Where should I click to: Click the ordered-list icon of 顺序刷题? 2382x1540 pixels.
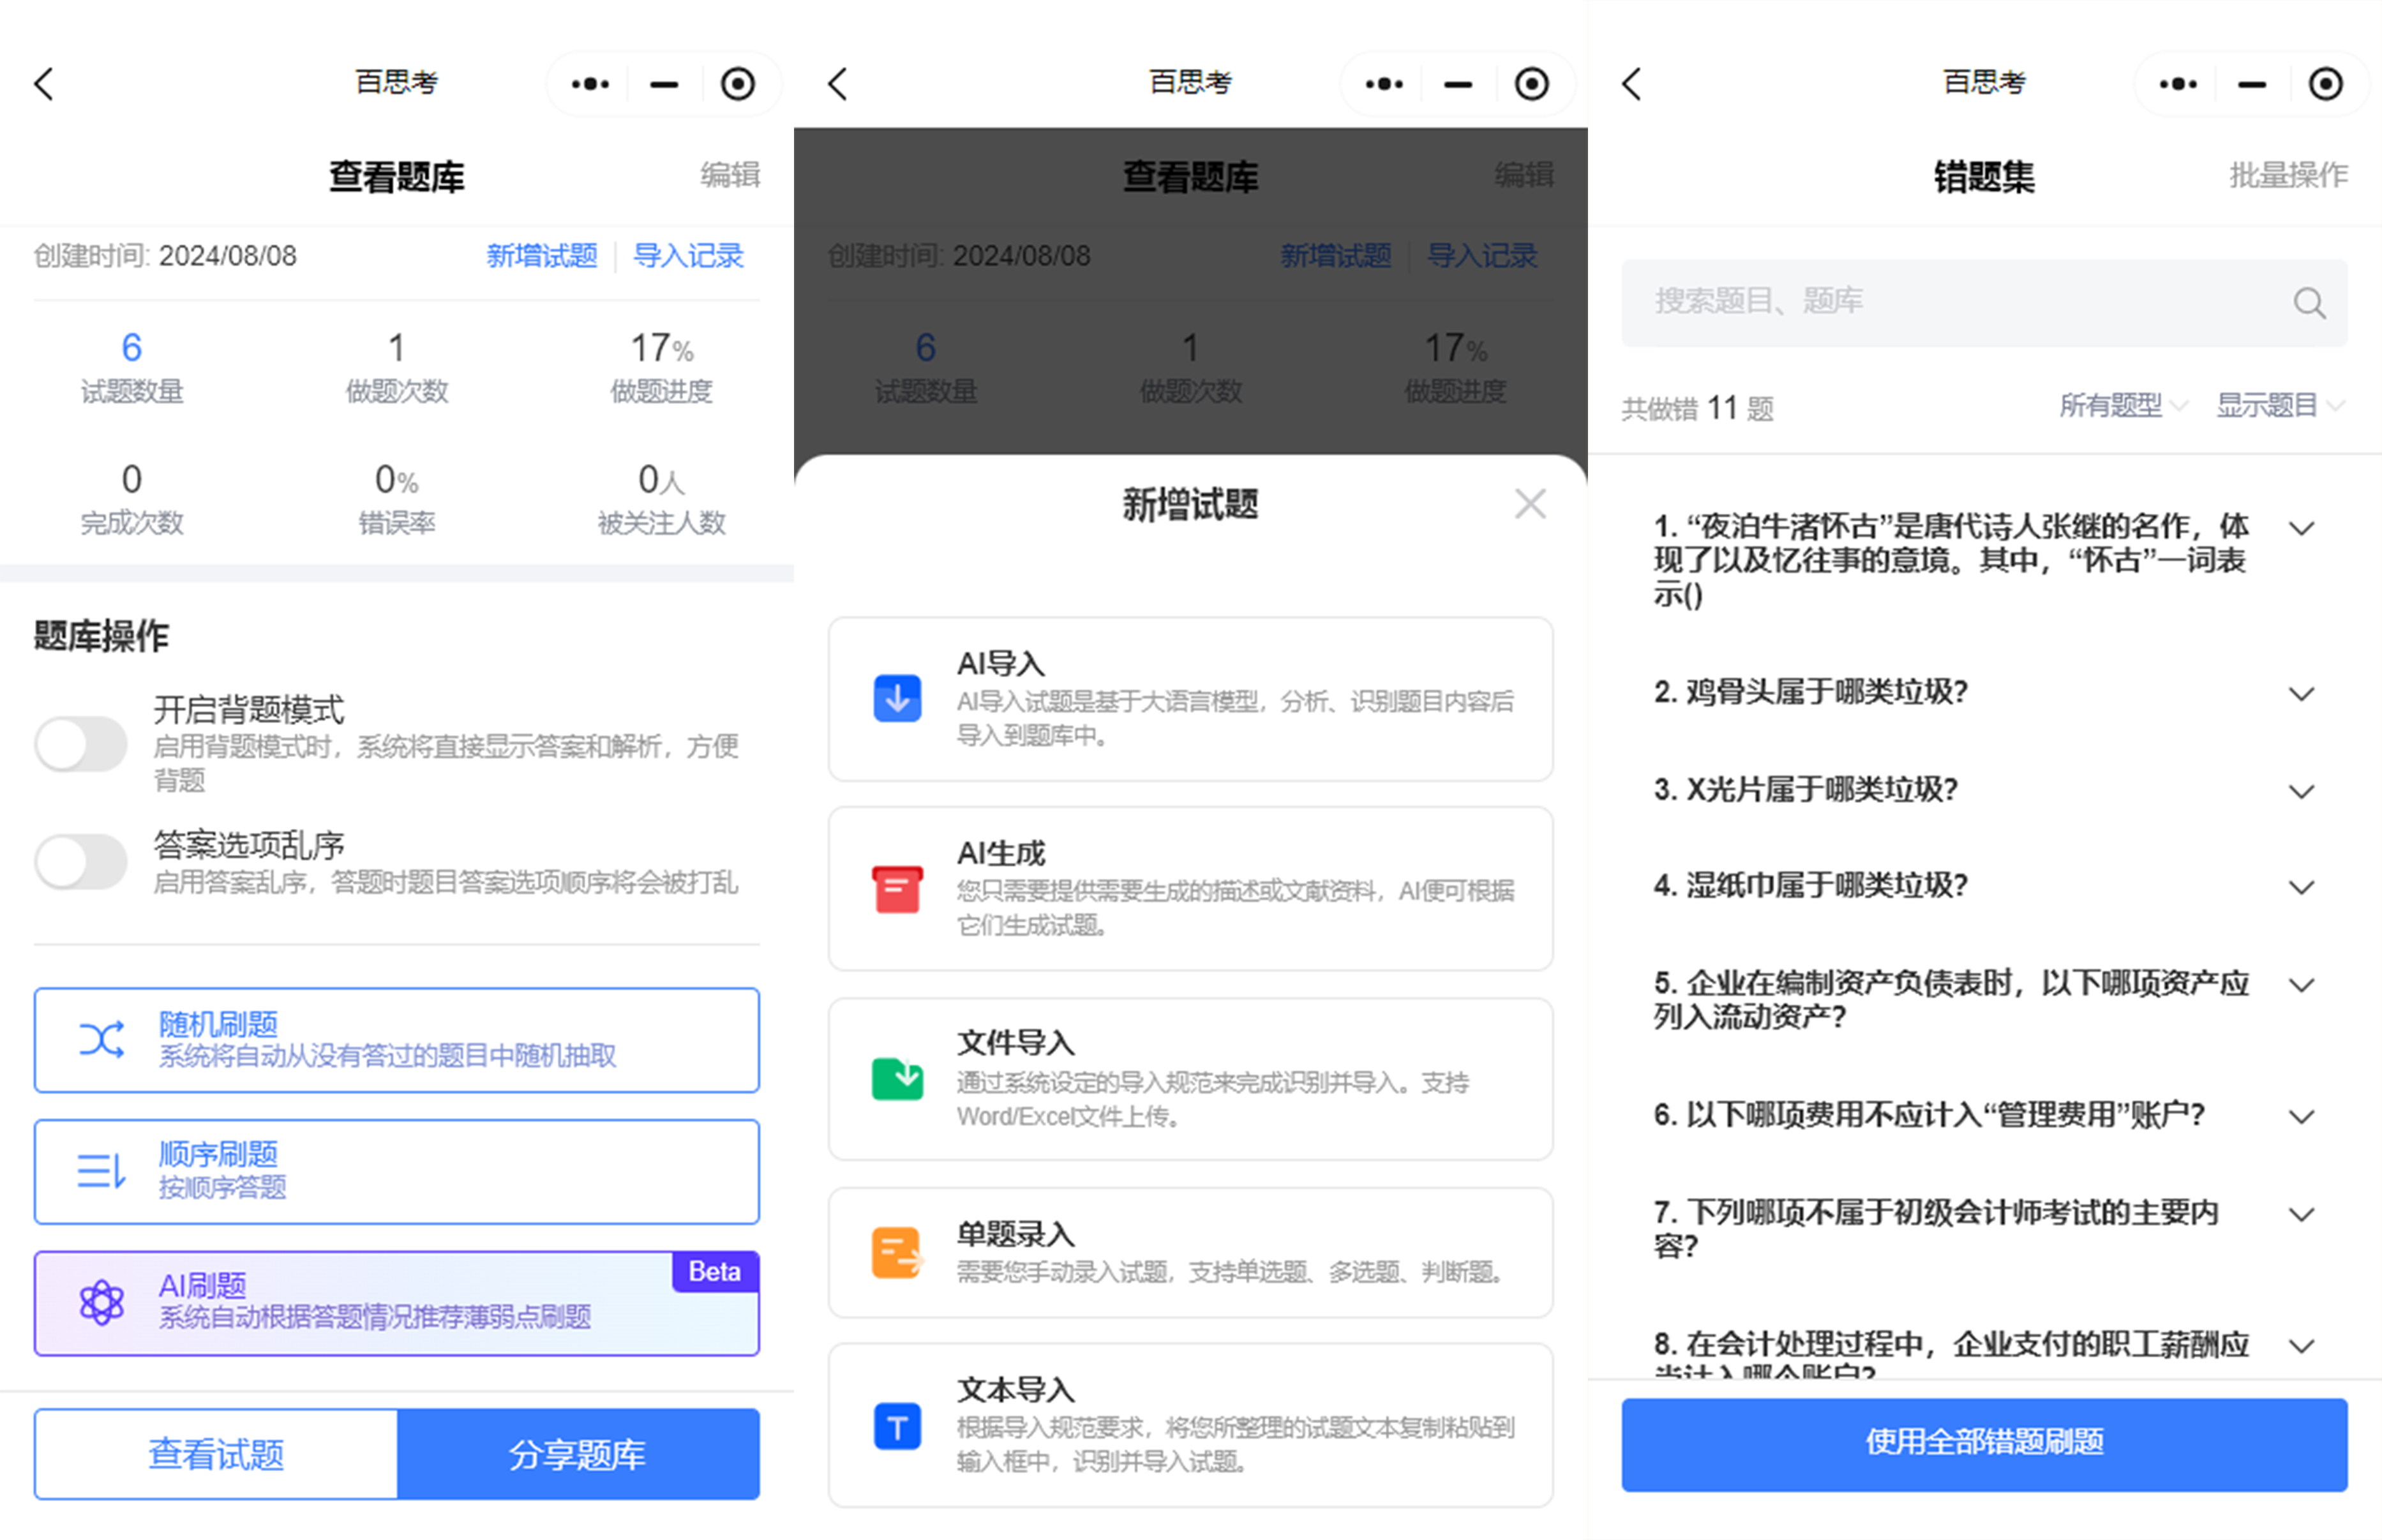pos(101,1171)
